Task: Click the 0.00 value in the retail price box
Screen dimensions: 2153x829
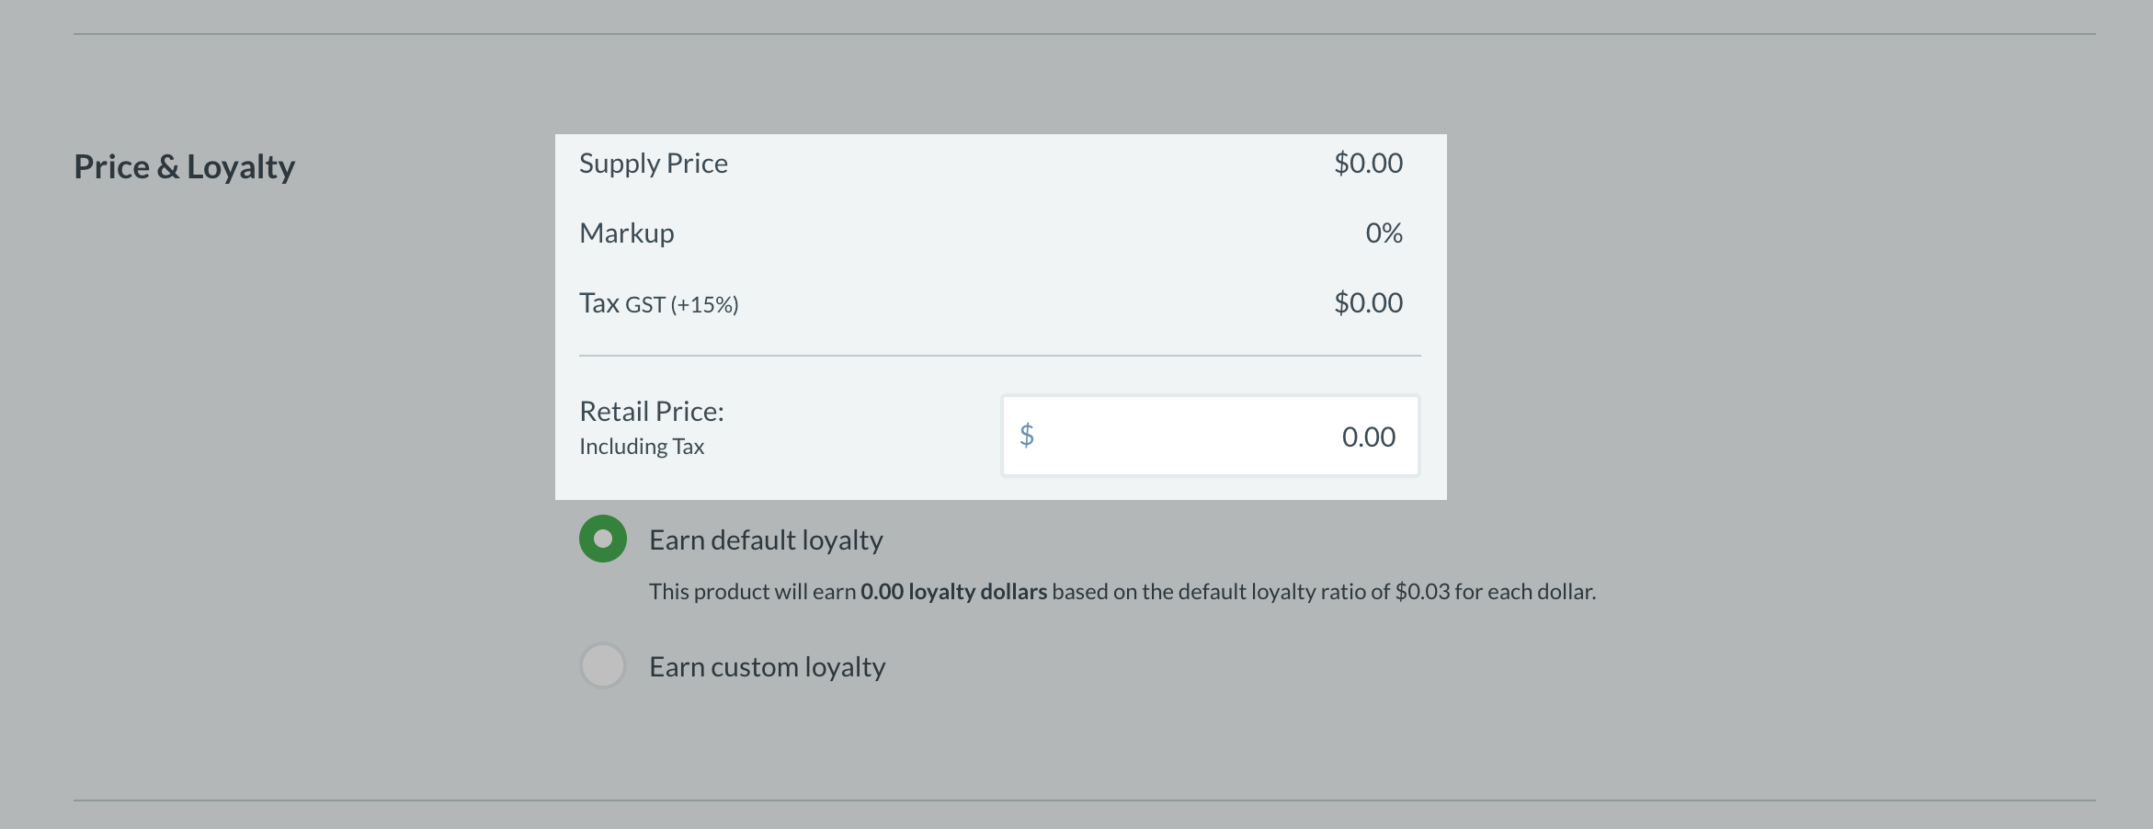Action: coord(1368,437)
